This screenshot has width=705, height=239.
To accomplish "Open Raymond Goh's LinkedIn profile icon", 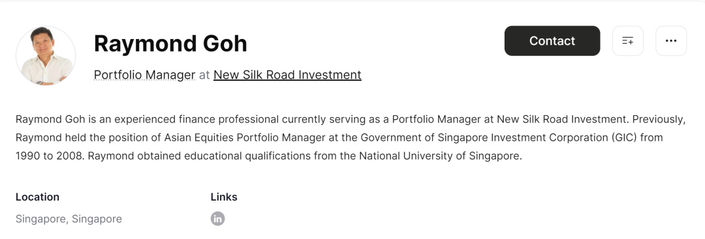I will pos(217,219).
